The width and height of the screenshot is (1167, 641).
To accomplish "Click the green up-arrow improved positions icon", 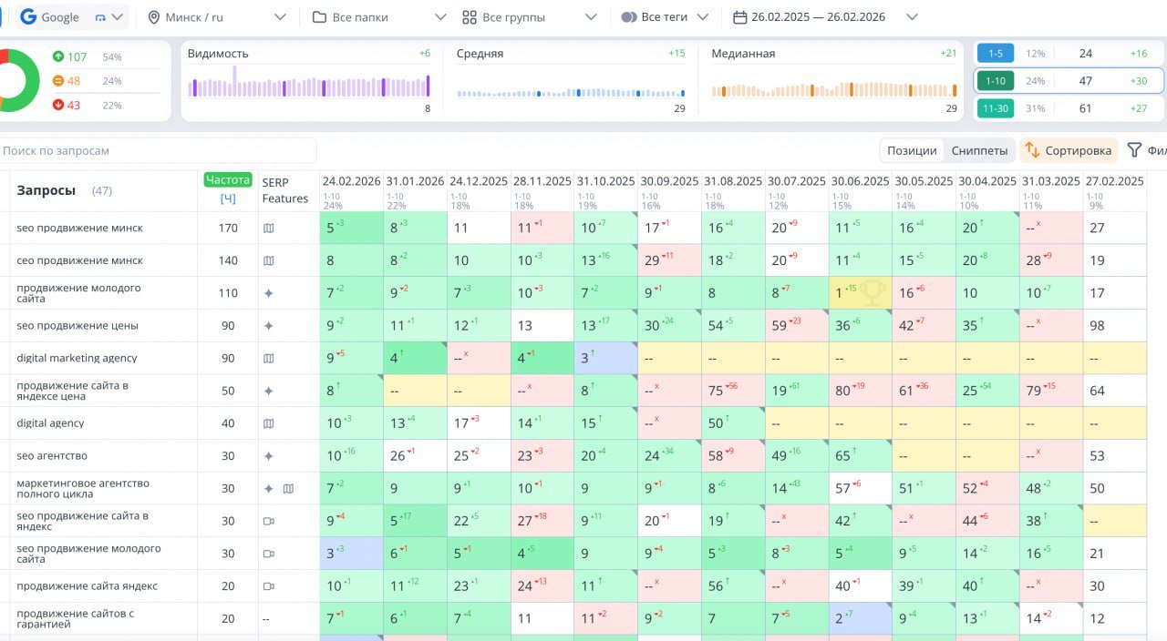I will pos(58,57).
